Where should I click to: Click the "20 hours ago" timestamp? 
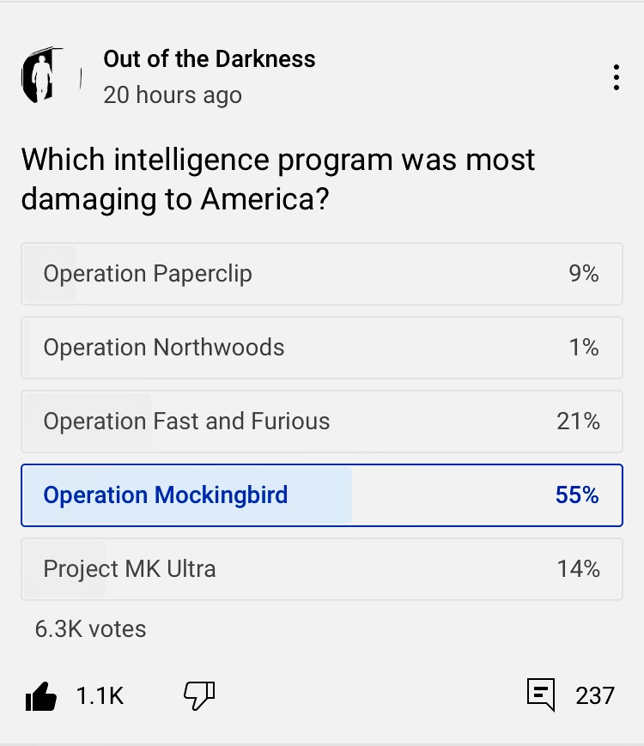(173, 95)
